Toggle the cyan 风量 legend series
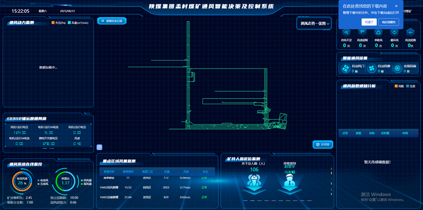 pyautogui.click(x=78, y=23)
